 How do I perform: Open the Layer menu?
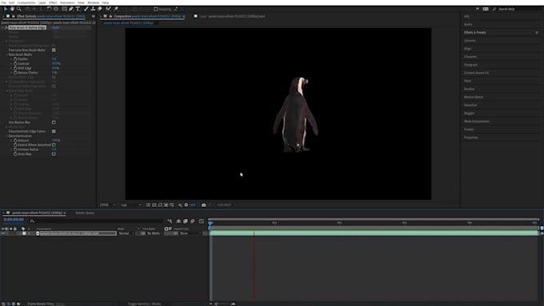point(42,2)
